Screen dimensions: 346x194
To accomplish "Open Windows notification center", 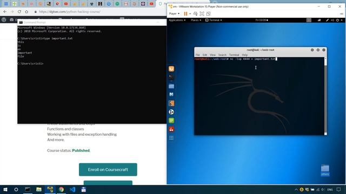I will (339, 190).
